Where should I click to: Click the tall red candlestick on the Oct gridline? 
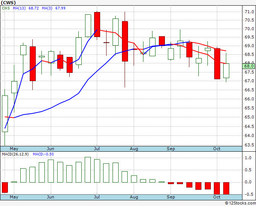click(x=217, y=64)
